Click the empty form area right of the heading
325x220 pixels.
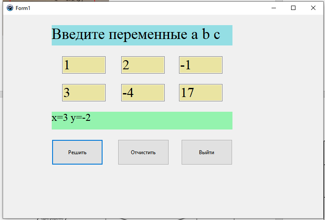point(278,36)
